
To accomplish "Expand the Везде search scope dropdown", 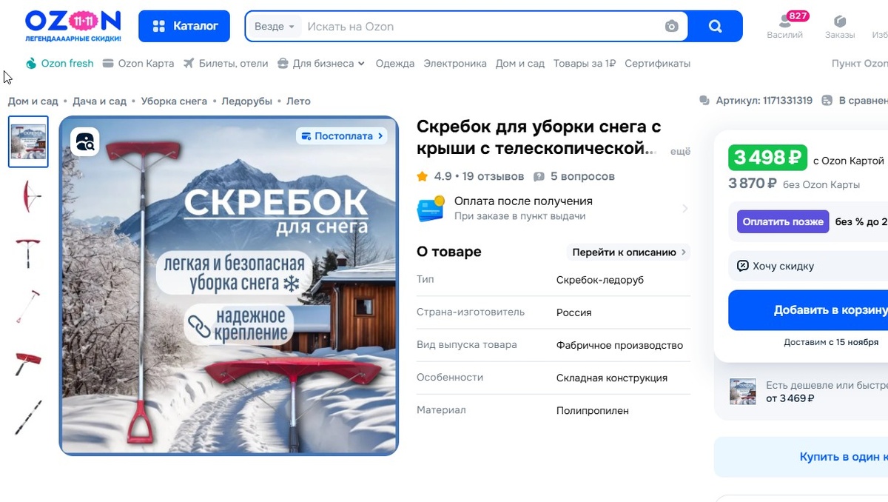I will click(275, 27).
